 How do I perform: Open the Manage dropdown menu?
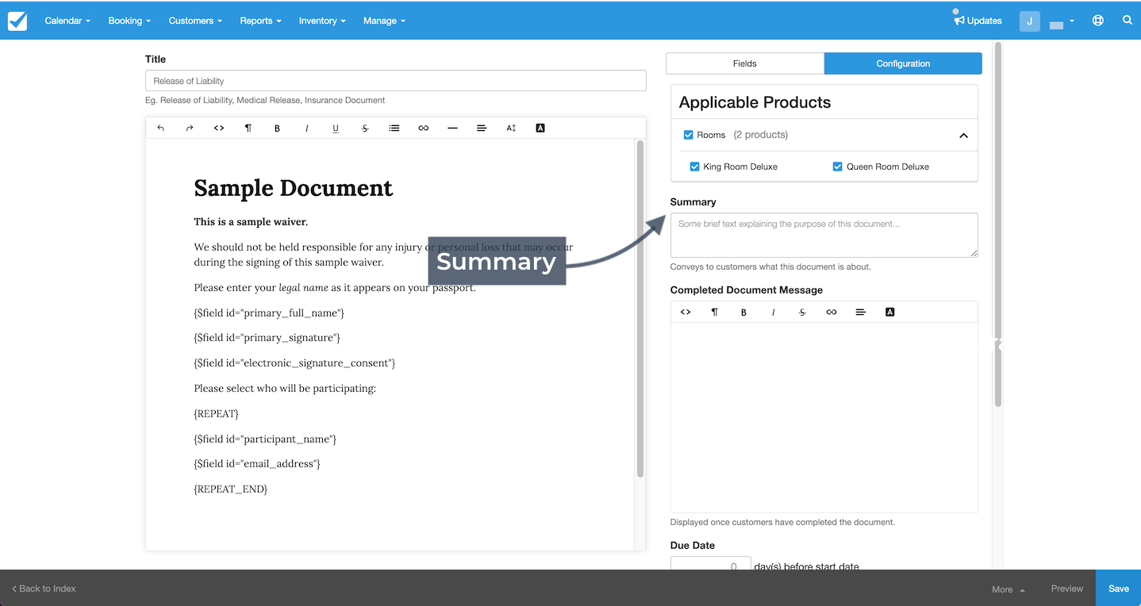tap(384, 21)
